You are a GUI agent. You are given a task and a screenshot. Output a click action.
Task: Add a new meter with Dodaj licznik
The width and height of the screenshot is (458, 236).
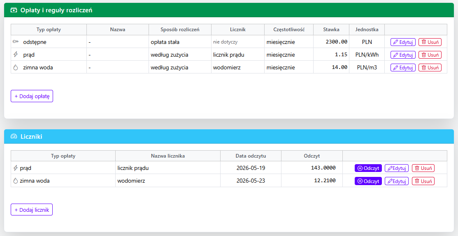(32, 209)
